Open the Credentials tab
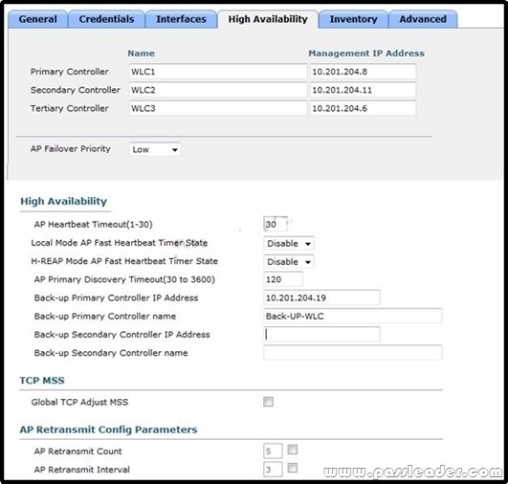The image size is (508, 484). [106, 19]
